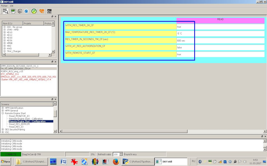267x166 pixels.
Task: Open the Read_MONITOR_IO screen
Action: pyautogui.click(x=19, y=116)
